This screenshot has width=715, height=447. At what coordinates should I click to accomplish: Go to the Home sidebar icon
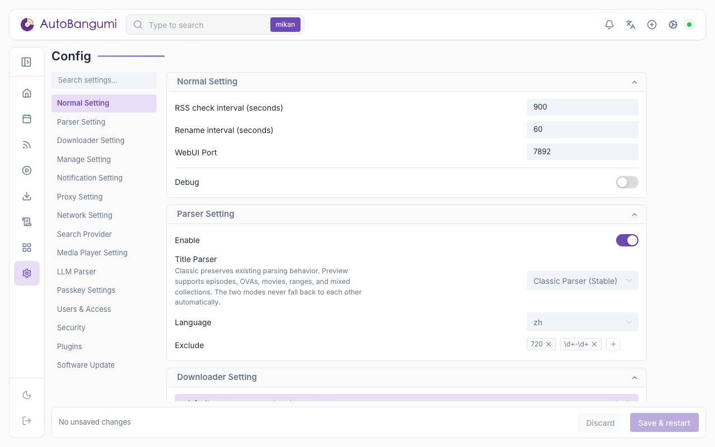[x=27, y=93]
